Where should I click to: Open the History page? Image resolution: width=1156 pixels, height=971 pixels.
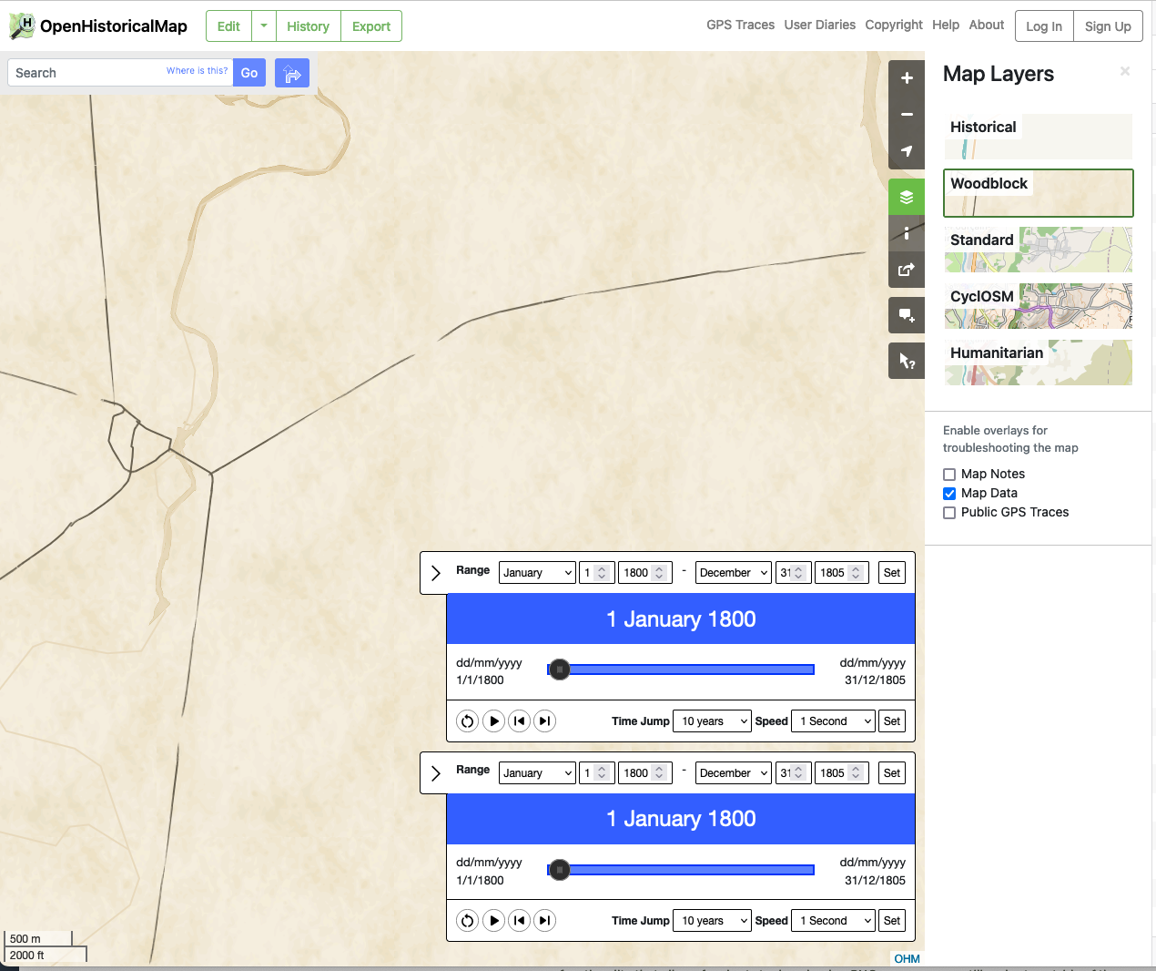tap(308, 26)
